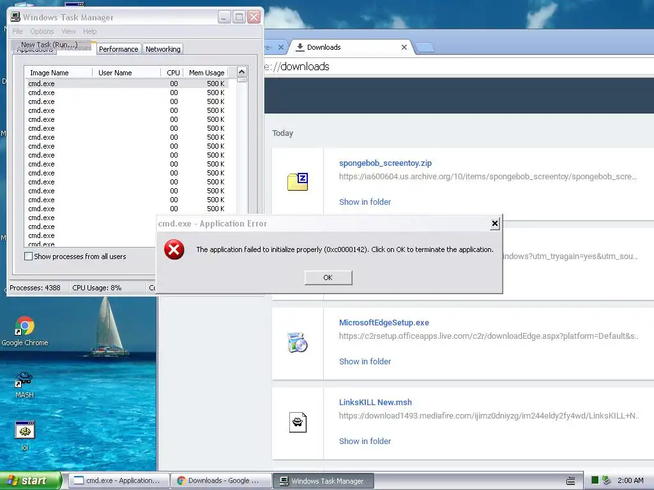Viewport: 654px width, 490px height.
Task: Click the keyboard icon in system tray
Action: [570, 481]
